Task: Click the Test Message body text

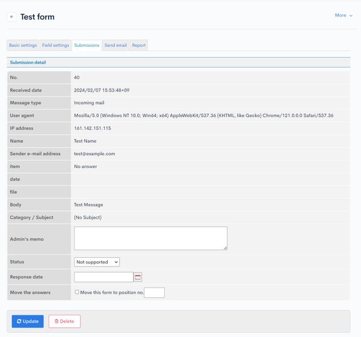Action: point(88,205)
